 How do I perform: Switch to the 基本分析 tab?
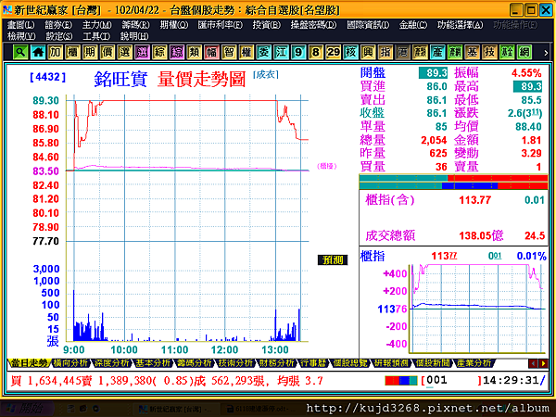[x=153, y=363]
